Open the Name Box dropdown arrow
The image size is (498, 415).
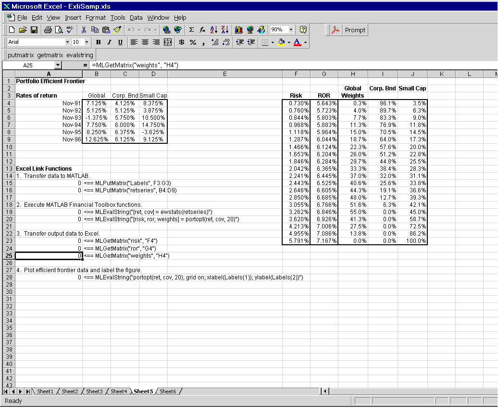(58, 65)
